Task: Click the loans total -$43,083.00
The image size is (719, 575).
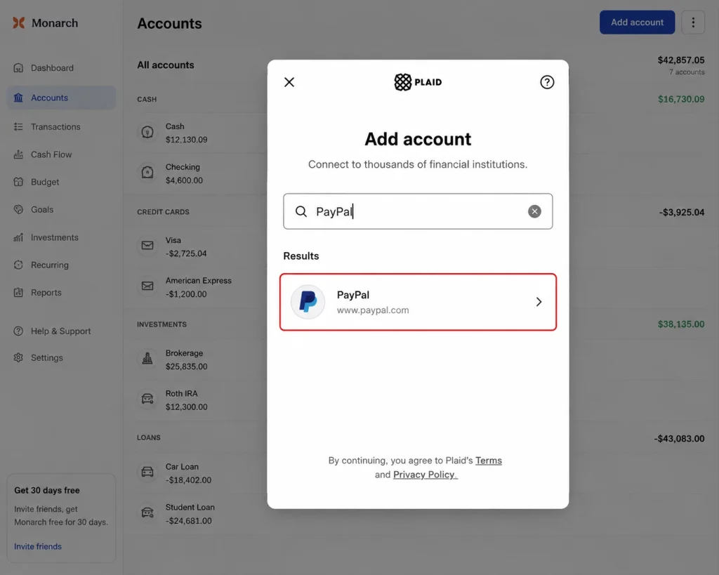Action: (679, 438)
